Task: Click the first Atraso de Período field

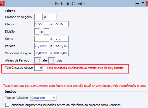Action: click(38, 60)
